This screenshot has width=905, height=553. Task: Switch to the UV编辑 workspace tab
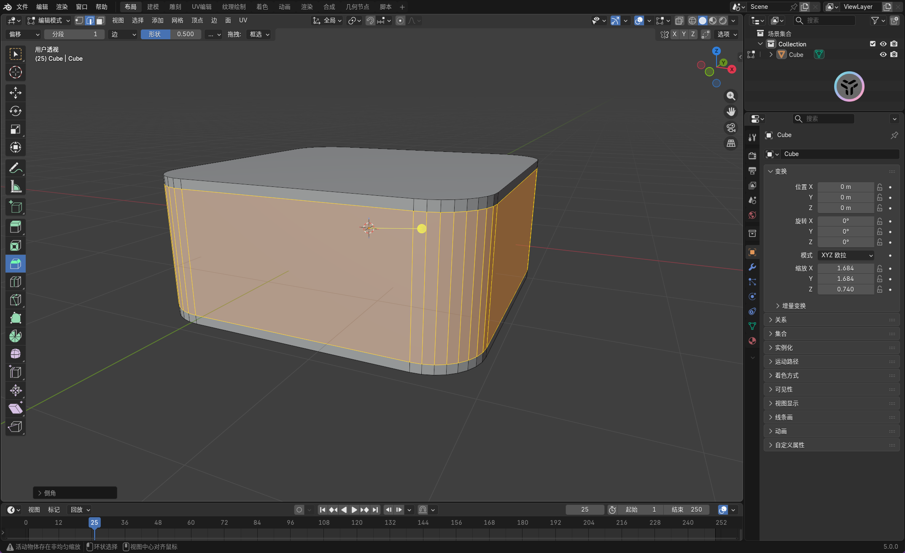(202, 7)
